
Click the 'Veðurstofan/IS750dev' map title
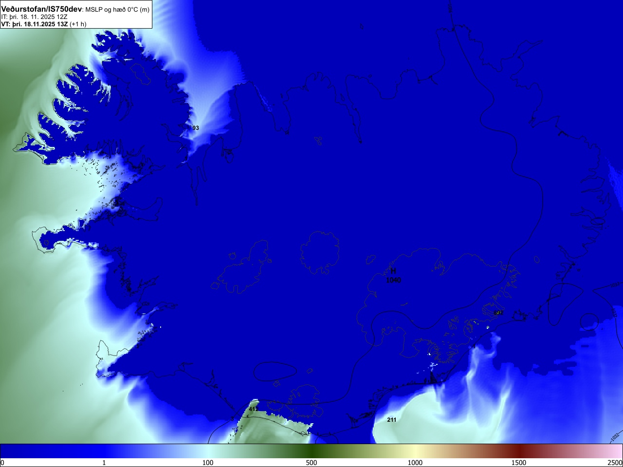pyautogui.click(x=41, y=9)
